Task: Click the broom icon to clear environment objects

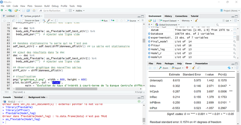Action: click(196, 21)
